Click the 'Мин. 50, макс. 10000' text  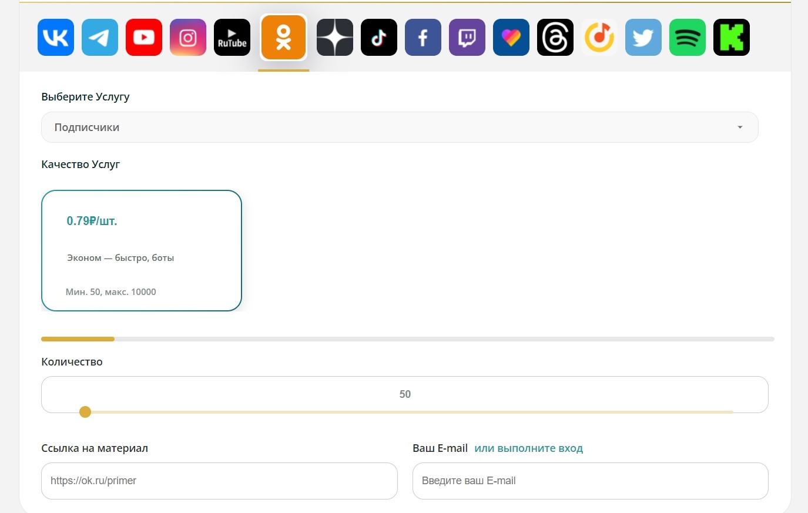tap(111, 292)
